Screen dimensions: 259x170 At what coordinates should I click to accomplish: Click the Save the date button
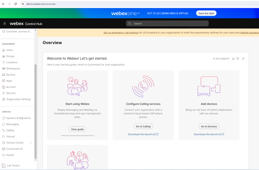click(206, 13)
